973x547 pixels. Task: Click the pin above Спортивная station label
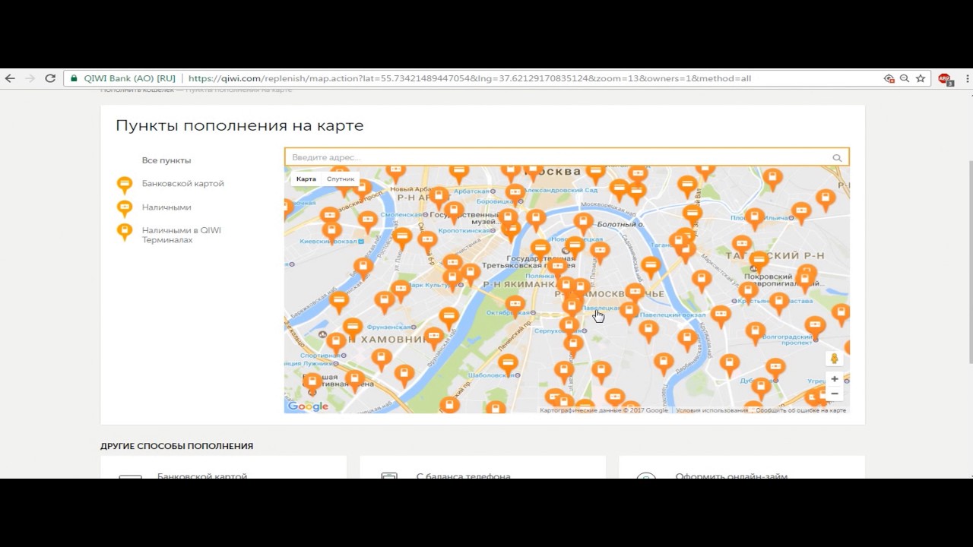(x=335, y=343)
